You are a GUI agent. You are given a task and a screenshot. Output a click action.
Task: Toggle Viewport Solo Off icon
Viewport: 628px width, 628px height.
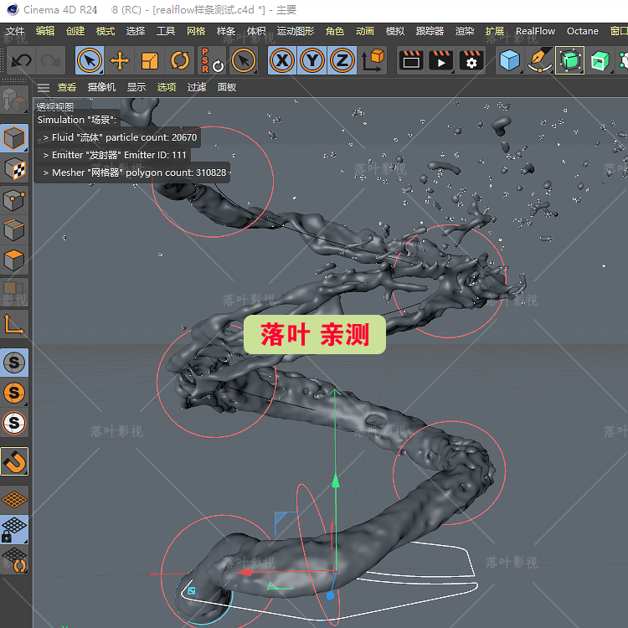tap(14, 363)
